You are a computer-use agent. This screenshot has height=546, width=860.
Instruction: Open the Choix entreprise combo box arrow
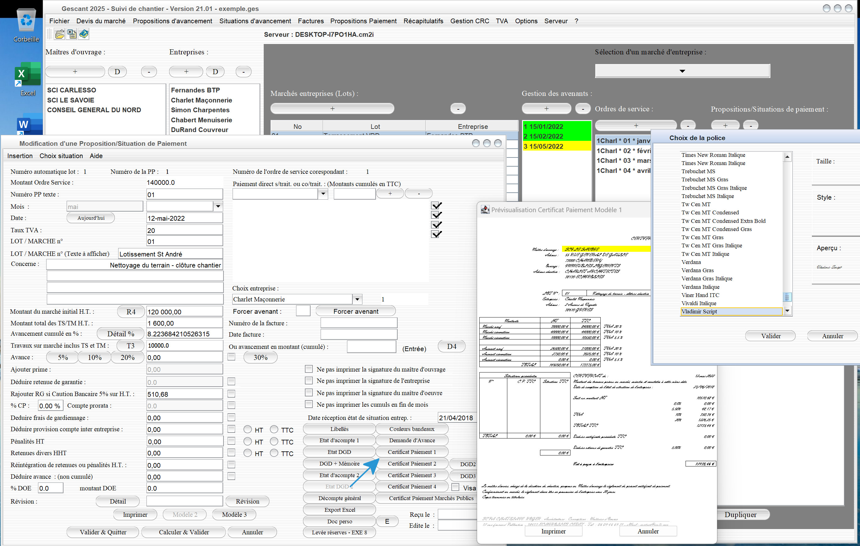(357, 299)
